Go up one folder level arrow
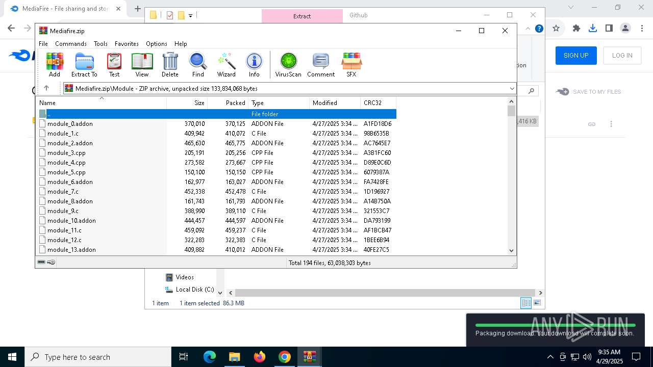Screen dimensions: 653x367 coord(46,88)
